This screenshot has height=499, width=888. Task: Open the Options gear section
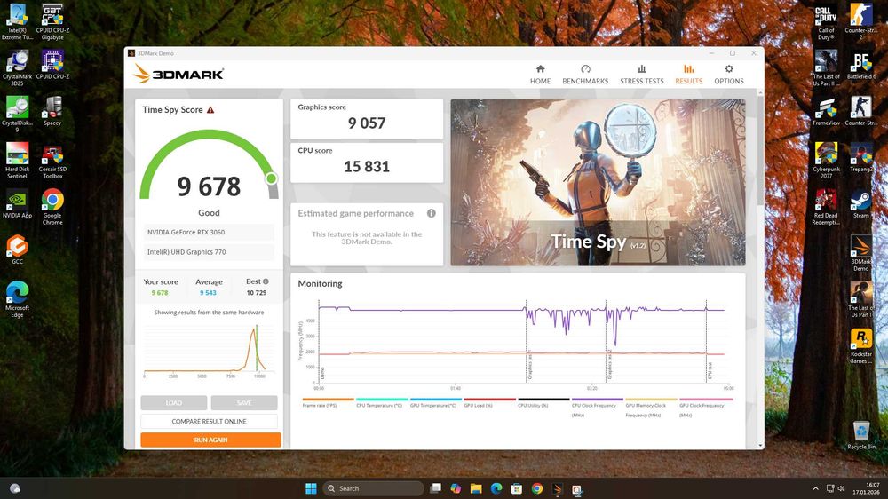tap(728, 75)
